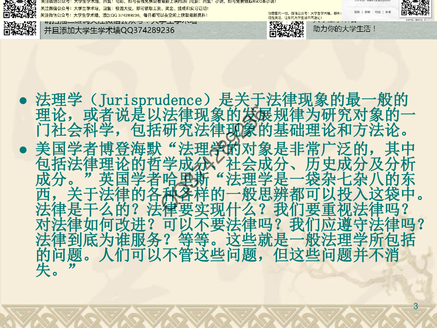Scan the top-left QR code

[x=19, y=9]
